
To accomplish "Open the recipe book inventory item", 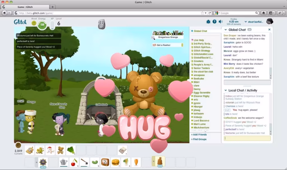I will click(122, 150).
